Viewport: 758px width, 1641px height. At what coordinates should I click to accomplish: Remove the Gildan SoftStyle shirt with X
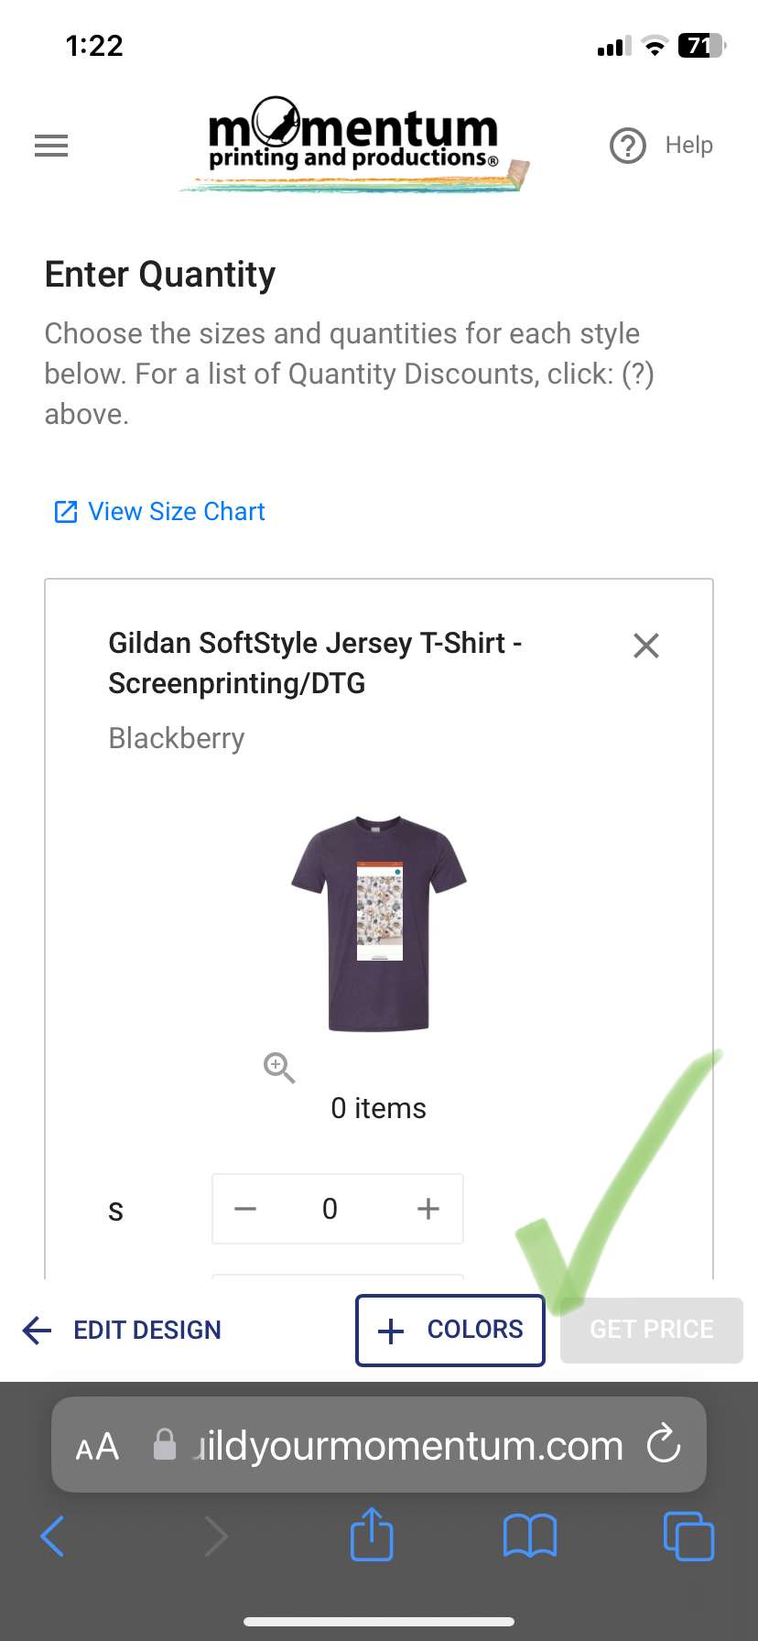coord(646,646)
